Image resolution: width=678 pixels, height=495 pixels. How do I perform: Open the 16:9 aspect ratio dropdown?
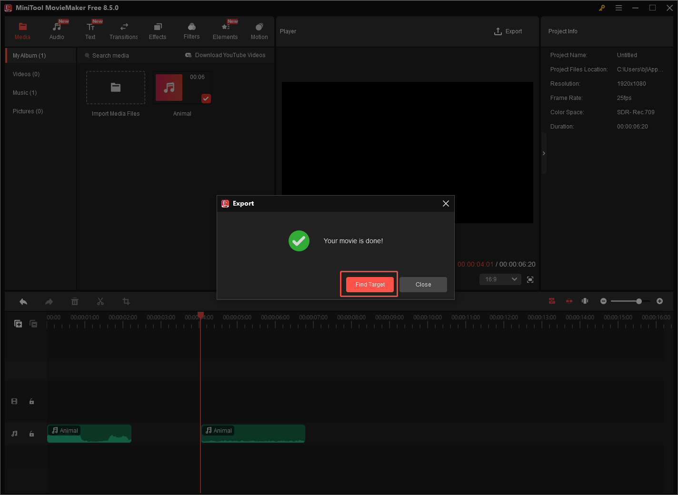tap(500, 279)
